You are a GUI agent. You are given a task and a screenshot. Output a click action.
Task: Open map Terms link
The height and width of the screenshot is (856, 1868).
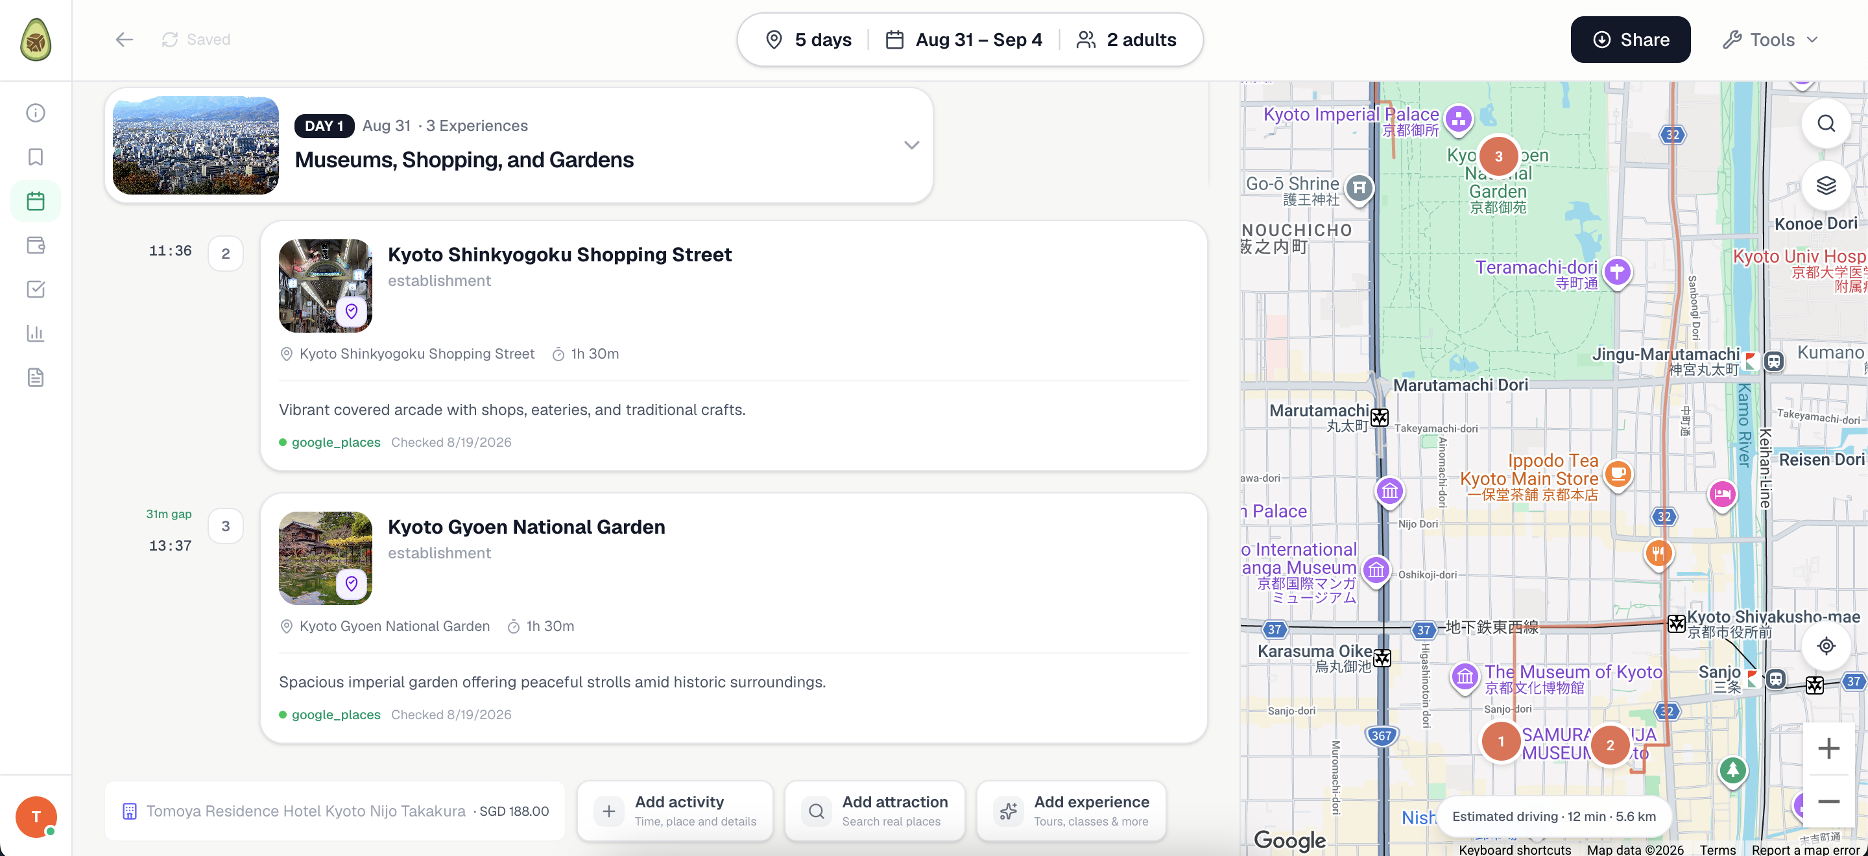point(1717,850)
